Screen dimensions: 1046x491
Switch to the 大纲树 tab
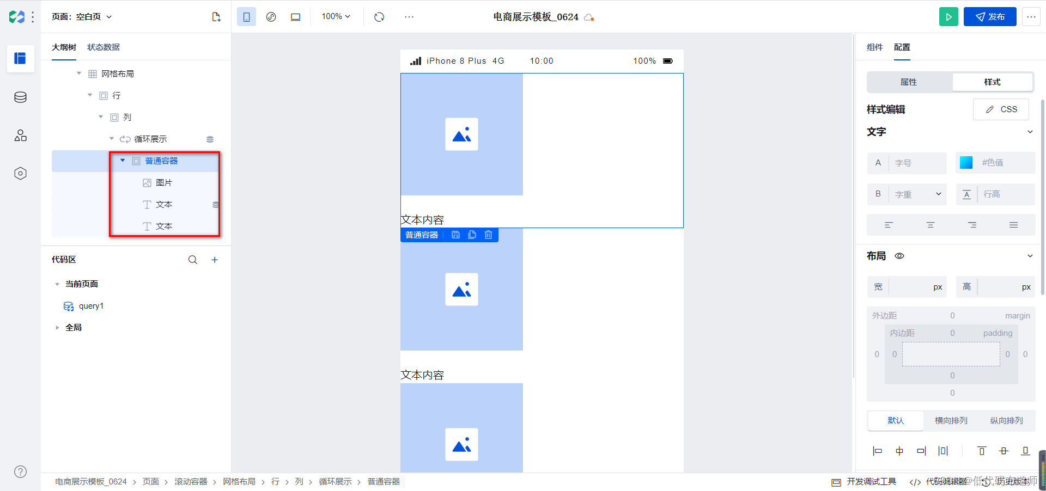[64, 47]
